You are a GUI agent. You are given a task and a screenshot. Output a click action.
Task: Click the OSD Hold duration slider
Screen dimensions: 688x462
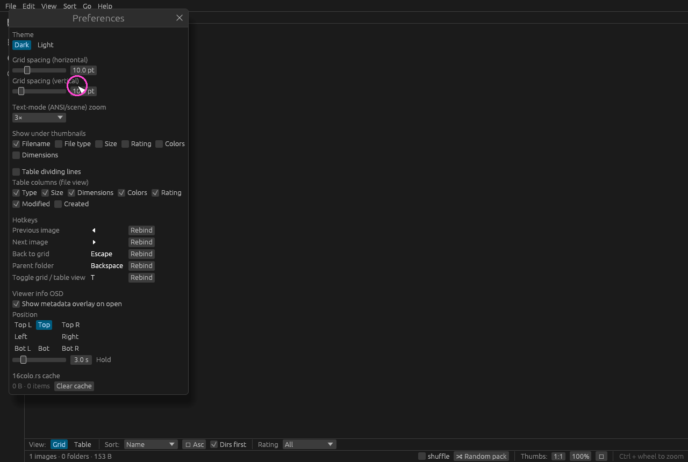click(x=39, y=360)
